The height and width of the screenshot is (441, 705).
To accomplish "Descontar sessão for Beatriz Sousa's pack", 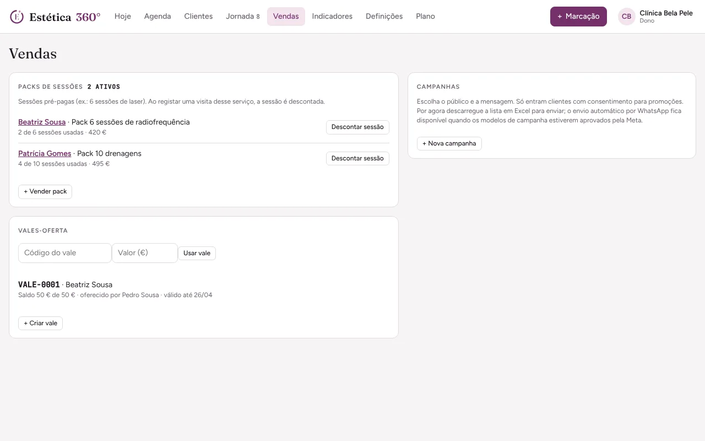I will [x=357, y=127].
